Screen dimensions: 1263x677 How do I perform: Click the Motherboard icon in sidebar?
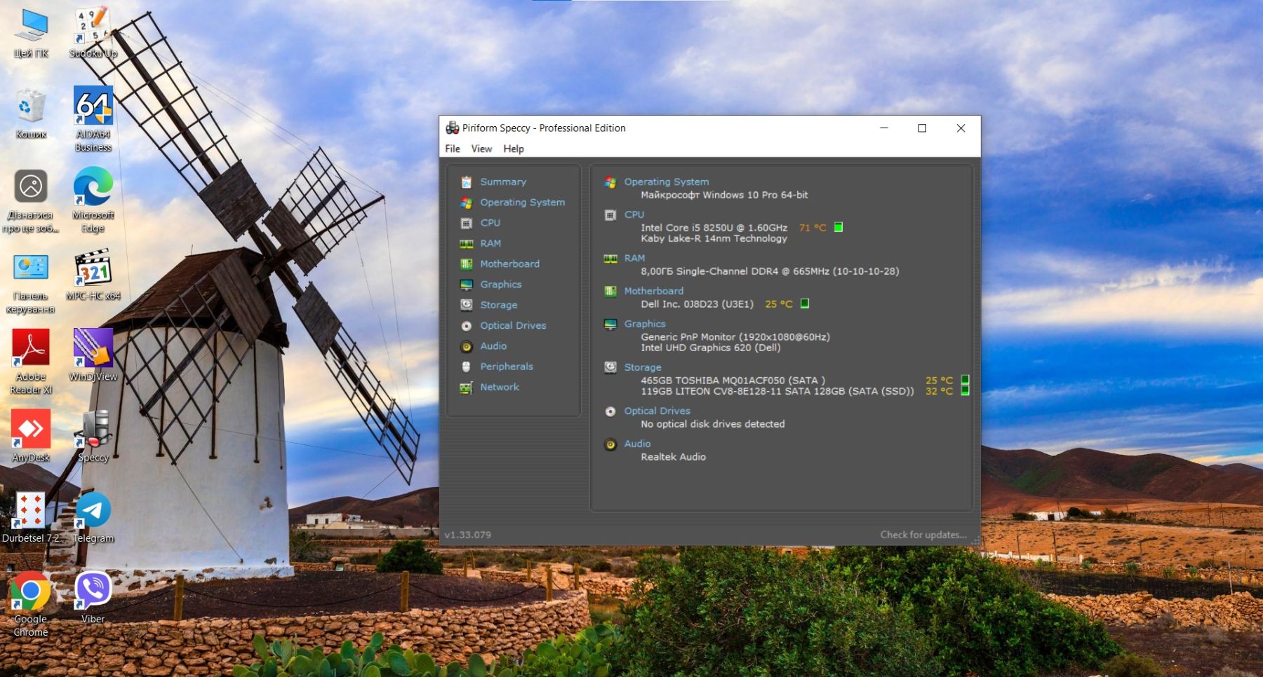(467, 264)
